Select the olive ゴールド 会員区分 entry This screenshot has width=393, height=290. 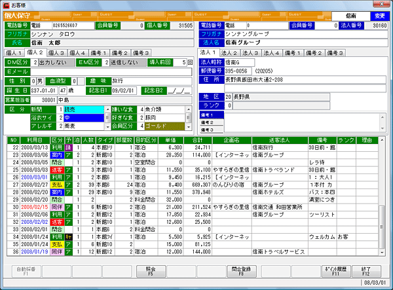tap(164, 126)
